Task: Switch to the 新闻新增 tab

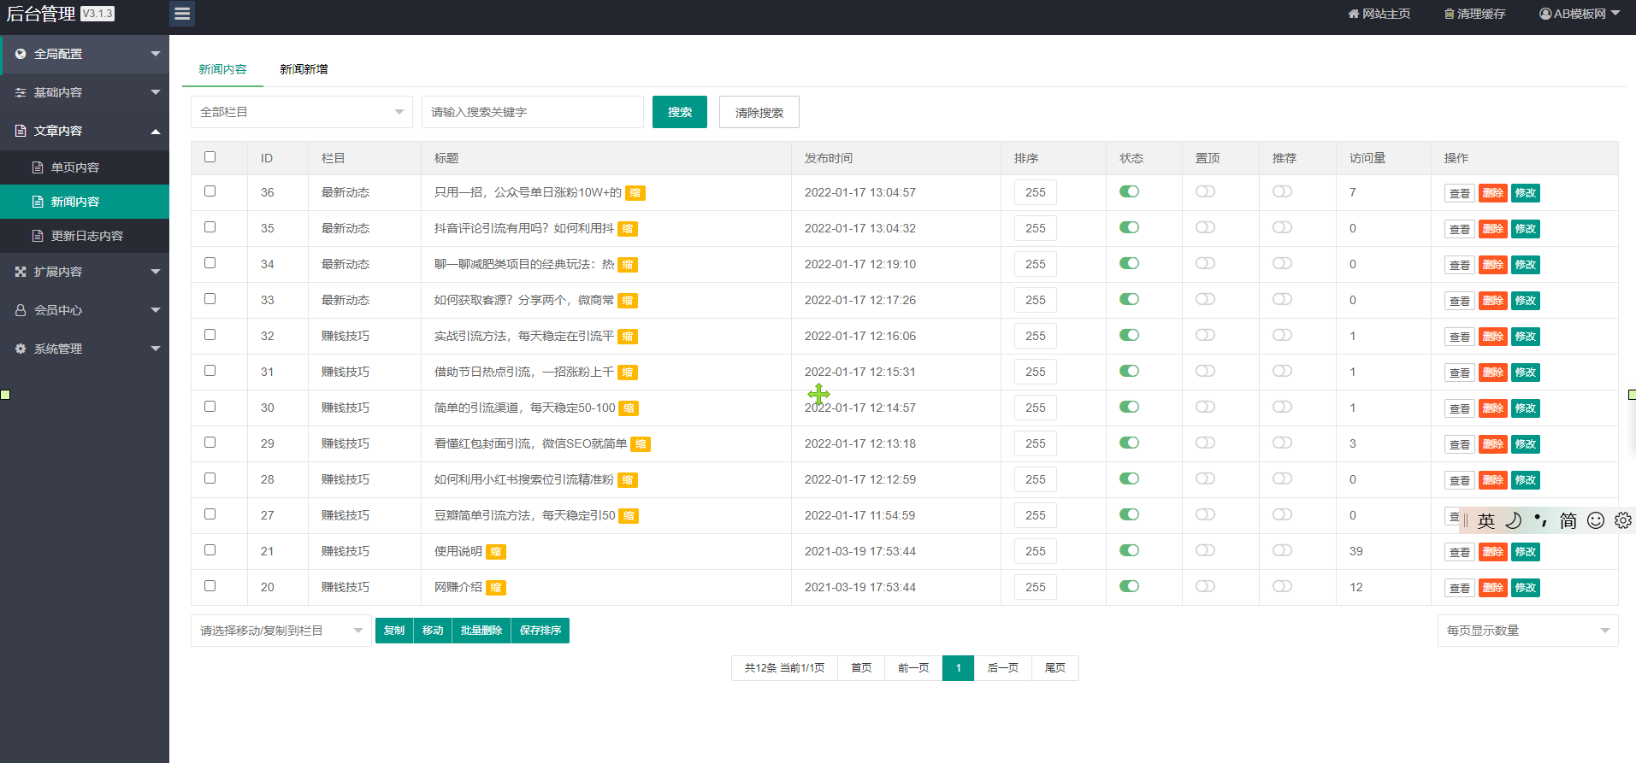Action: [304, 69]
